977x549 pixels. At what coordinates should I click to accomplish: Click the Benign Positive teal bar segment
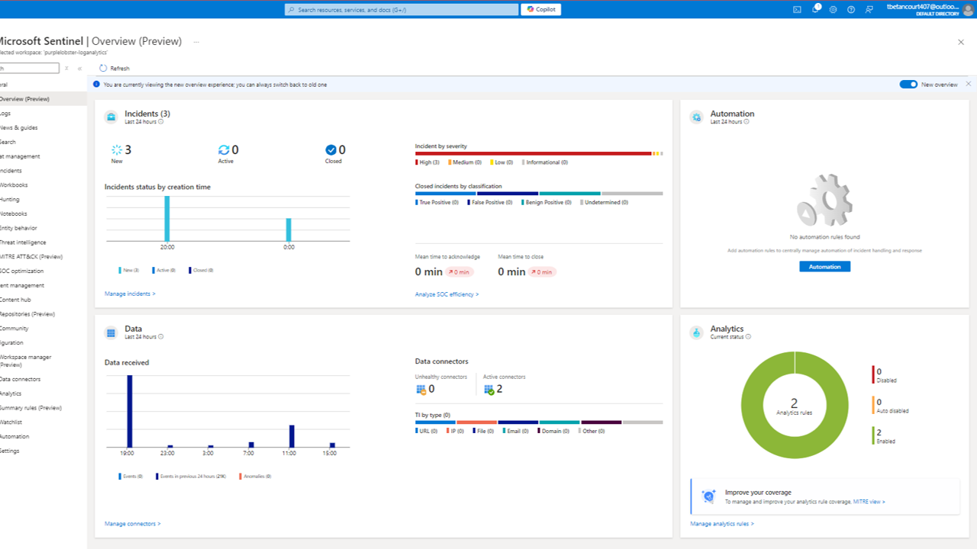[x=570, y=194]
